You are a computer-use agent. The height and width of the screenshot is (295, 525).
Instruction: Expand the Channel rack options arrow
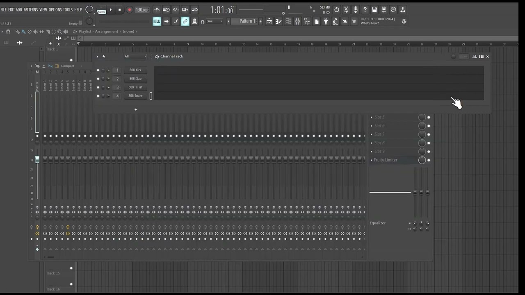(x=97, y=57)
